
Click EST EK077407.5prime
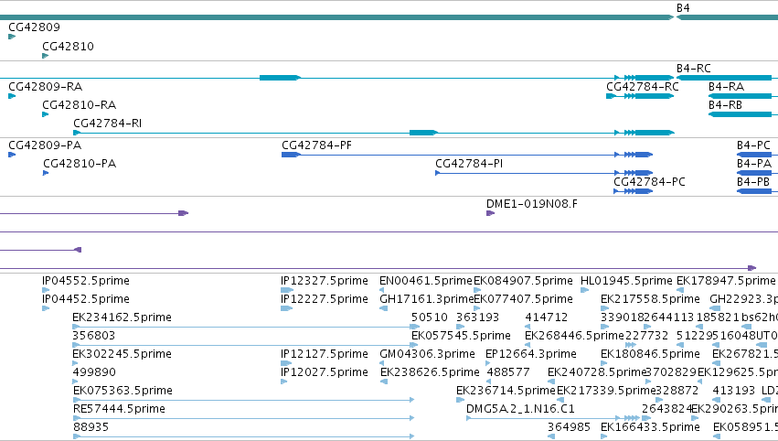click(524, 299)
